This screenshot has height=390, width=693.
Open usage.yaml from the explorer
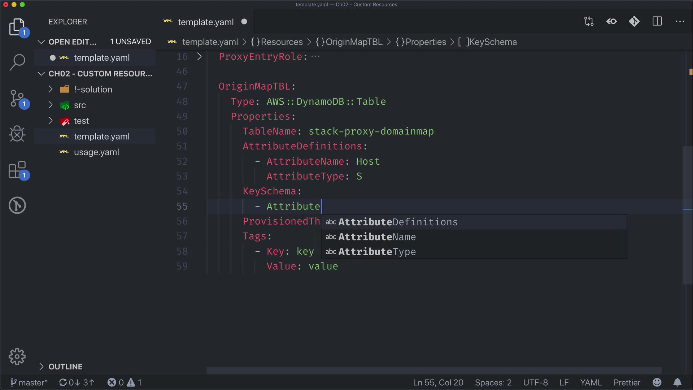pos(96,152)
